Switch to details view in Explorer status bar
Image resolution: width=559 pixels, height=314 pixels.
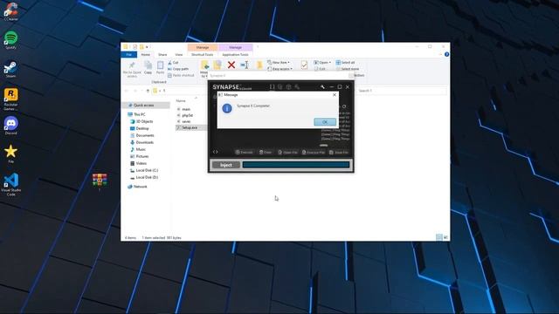(439, 237)
